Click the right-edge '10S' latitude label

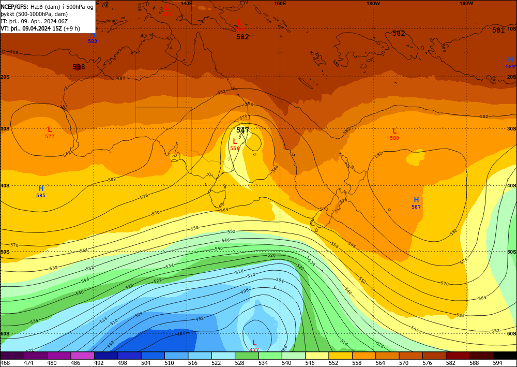click(x=511, y=28)
